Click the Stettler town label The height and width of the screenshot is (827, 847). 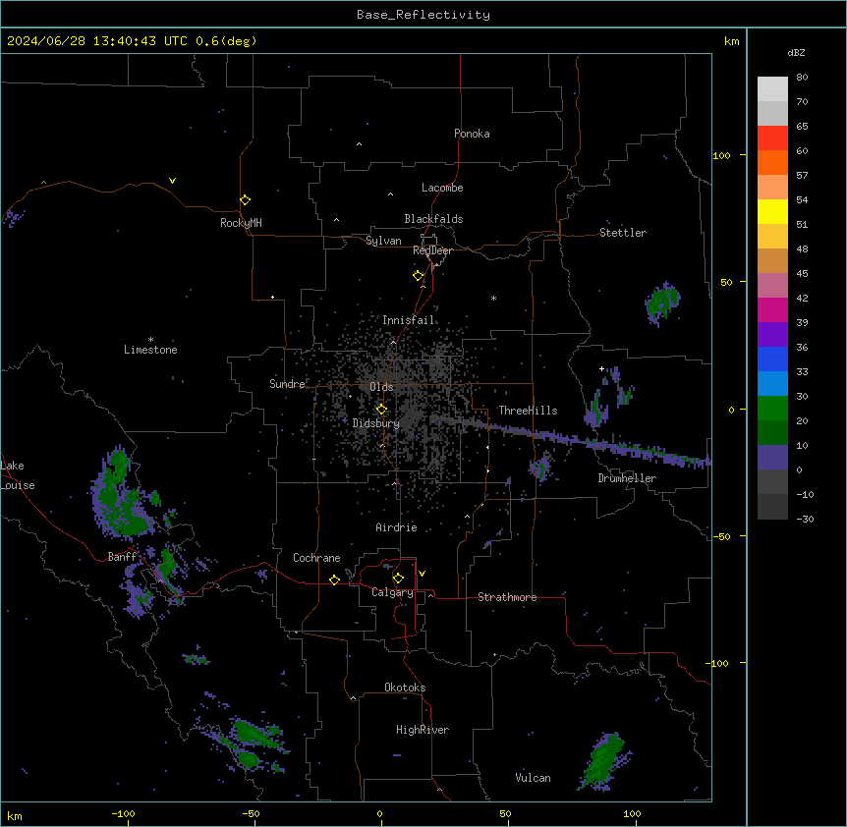coord(623,233)
